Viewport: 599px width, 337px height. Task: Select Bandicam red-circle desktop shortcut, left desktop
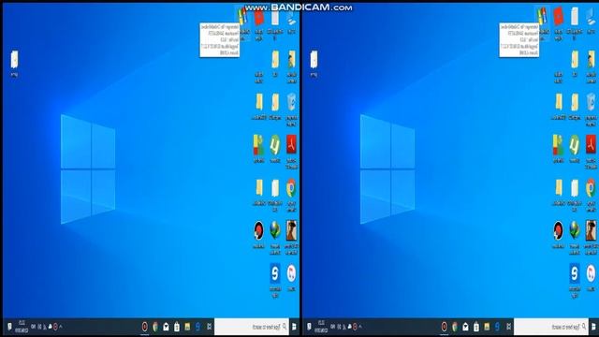tap(258, 230)
